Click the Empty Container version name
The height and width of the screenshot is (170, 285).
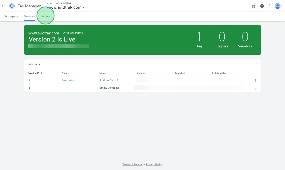point(109,88)
